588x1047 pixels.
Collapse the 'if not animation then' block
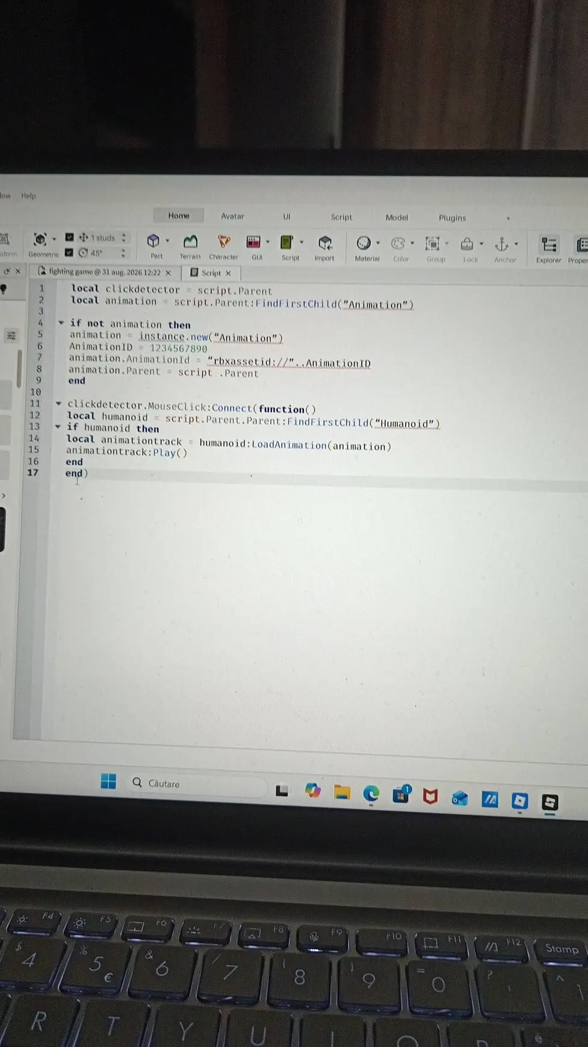61,323
